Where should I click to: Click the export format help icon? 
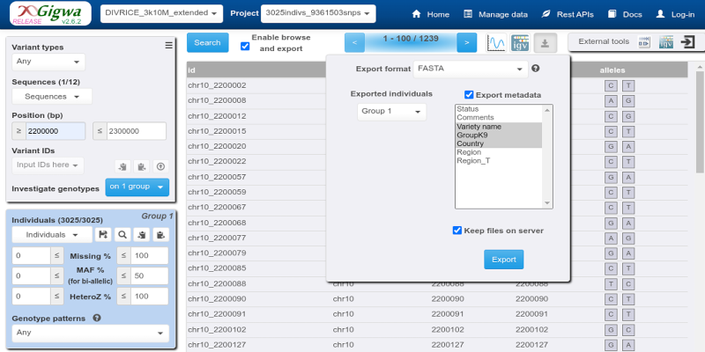(x=535, y=69)
